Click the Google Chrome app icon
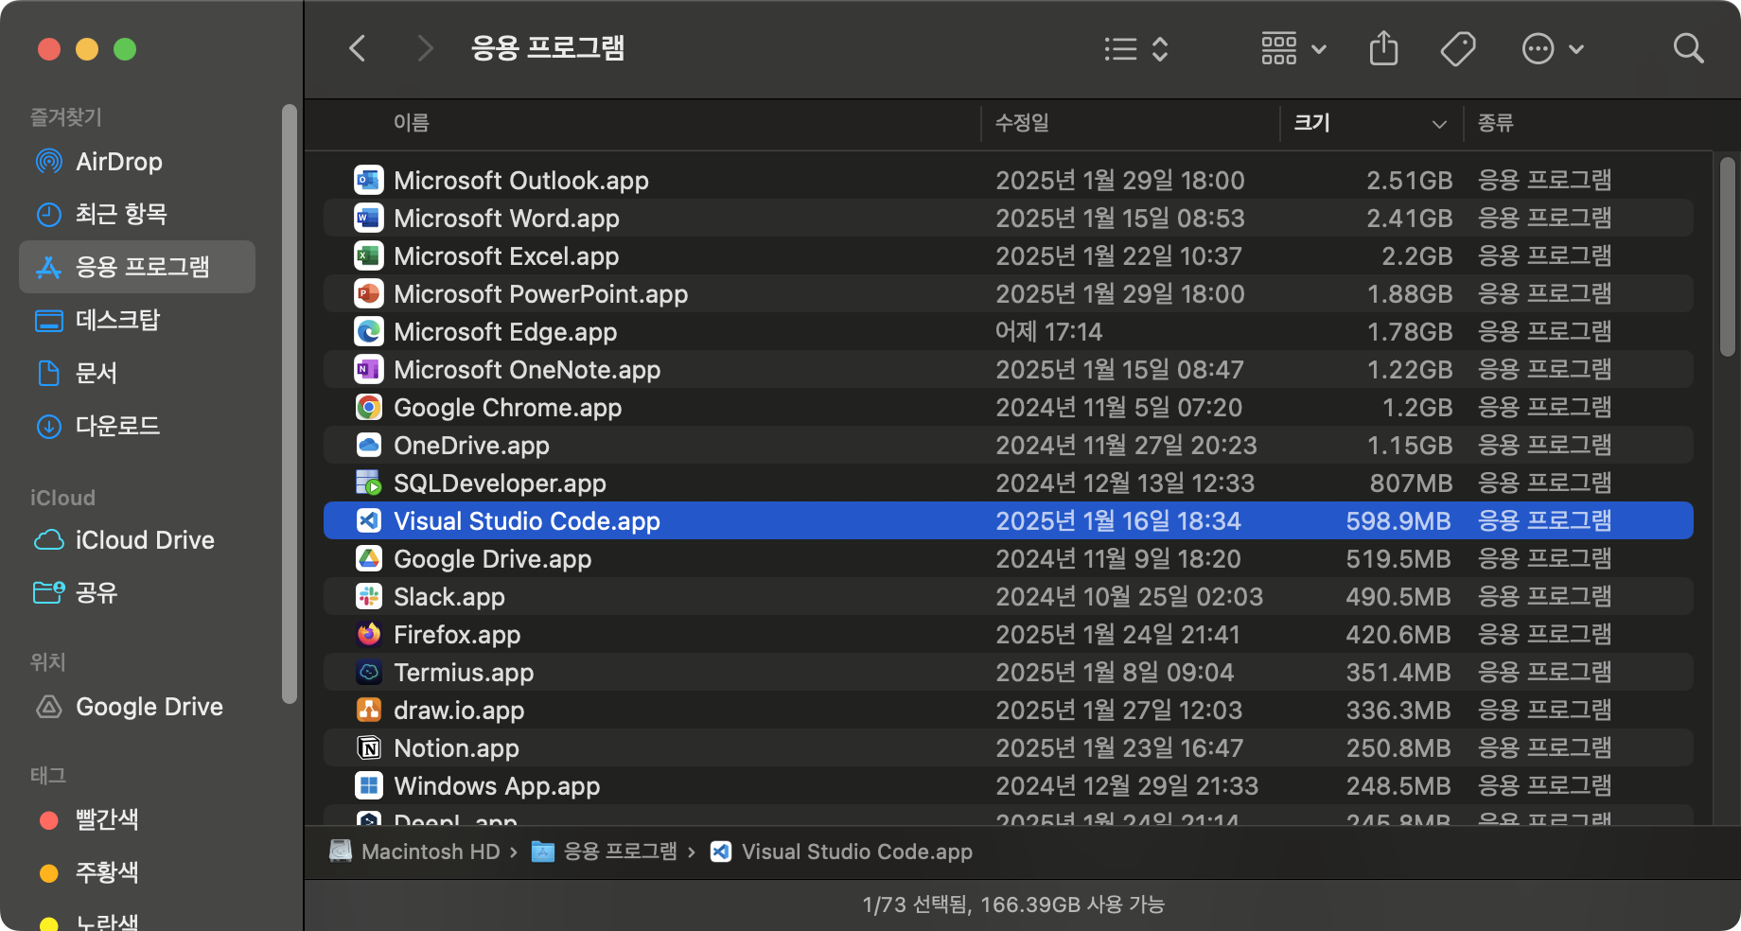Screen dimensions: 1741x931 coord(369,407)
